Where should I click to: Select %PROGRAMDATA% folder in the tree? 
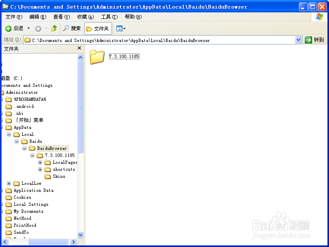[x=30, y=99]
